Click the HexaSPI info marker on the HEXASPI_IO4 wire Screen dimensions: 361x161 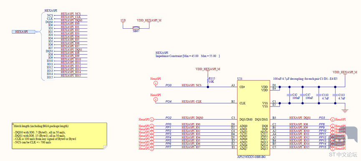(x=152, y=139)
